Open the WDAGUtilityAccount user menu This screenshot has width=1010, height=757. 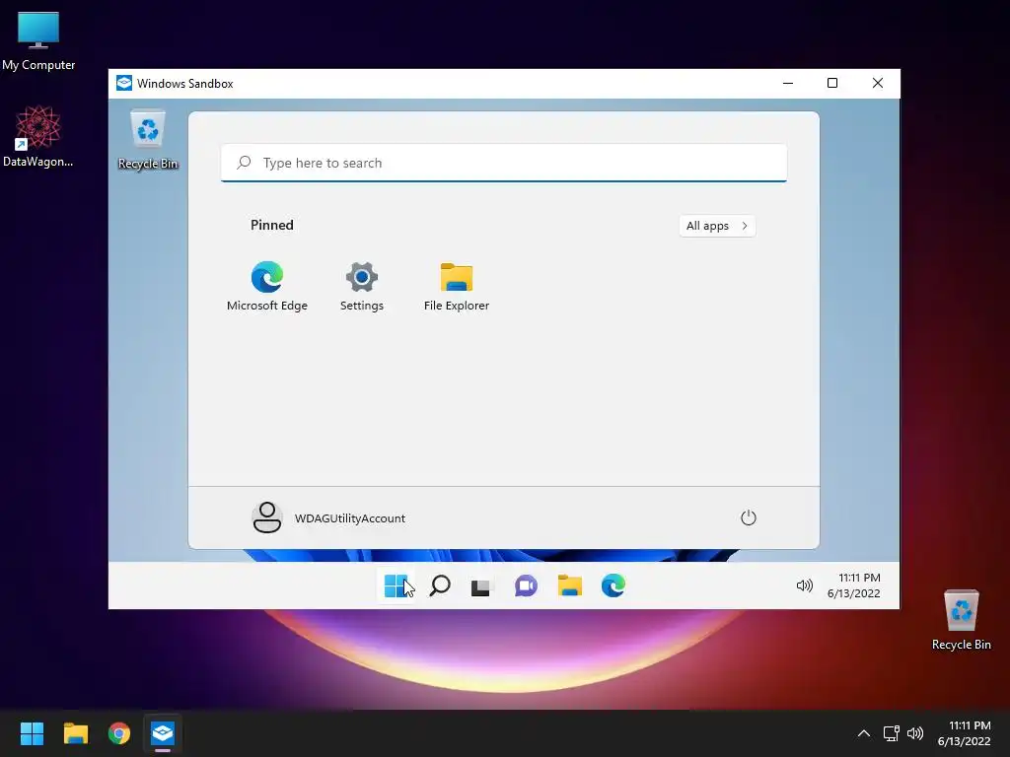coord(328,517)
